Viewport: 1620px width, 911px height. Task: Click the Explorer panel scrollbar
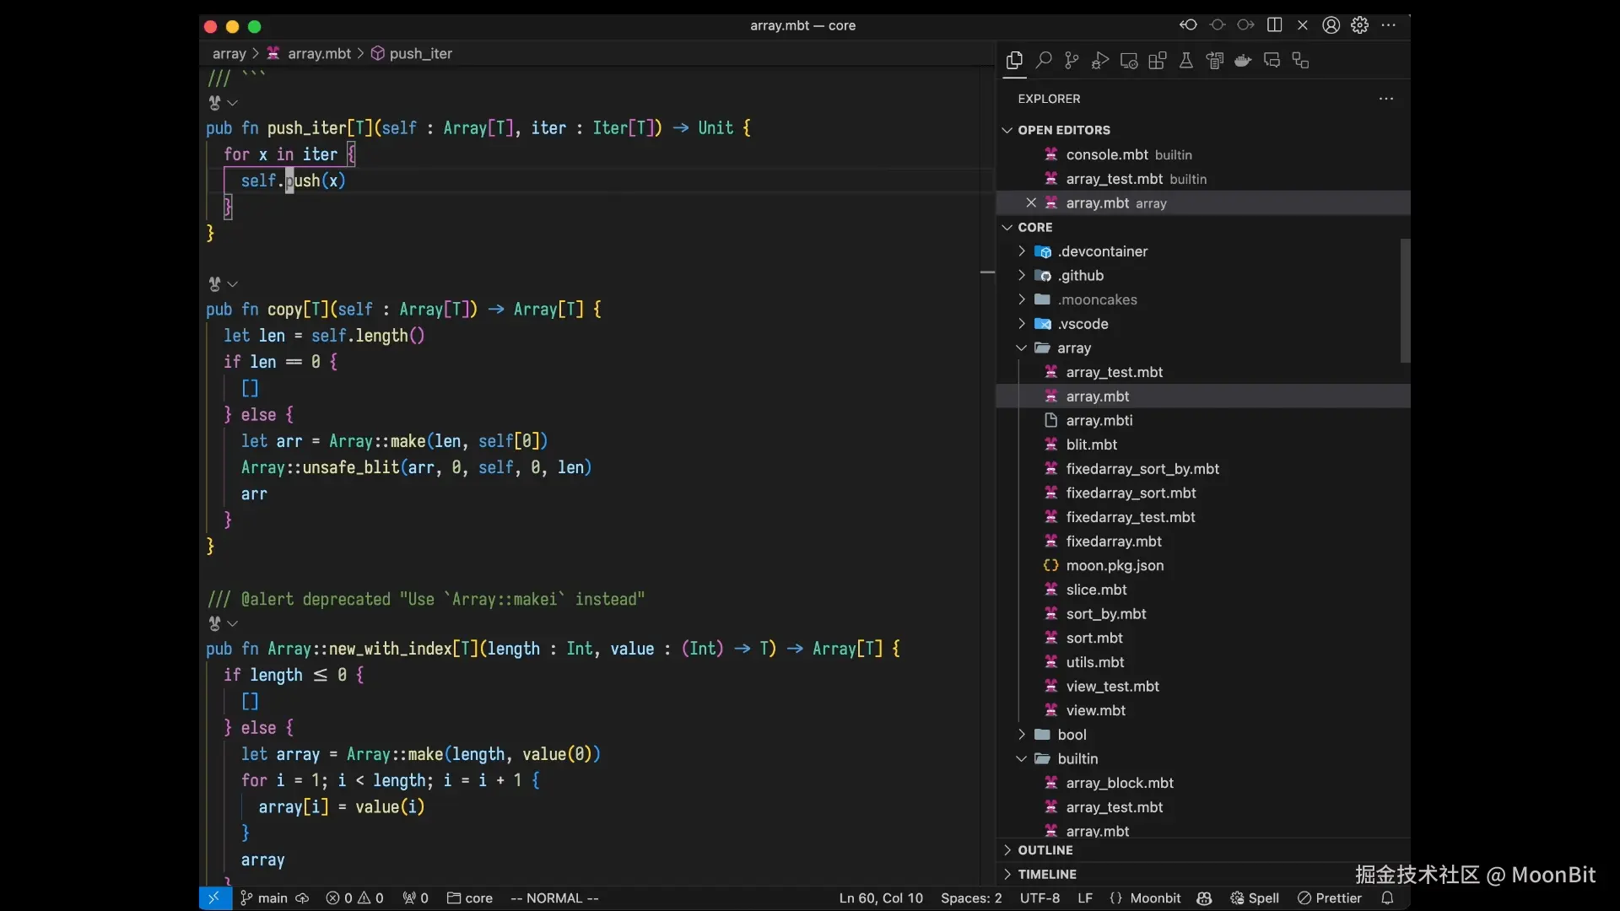click(1405, 300)
